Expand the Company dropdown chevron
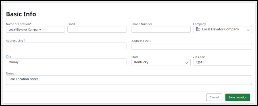Image resolution: width=258 pixels, height=106 pixels. click(x=248, y=30)
